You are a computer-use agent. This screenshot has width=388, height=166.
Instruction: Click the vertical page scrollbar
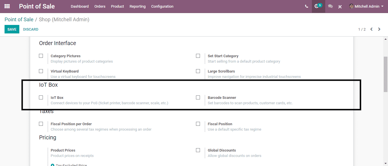385,74
